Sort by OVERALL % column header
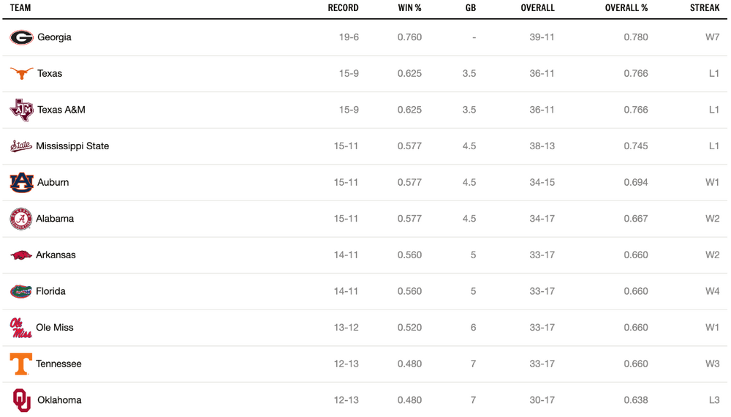 tap(626, 8)
